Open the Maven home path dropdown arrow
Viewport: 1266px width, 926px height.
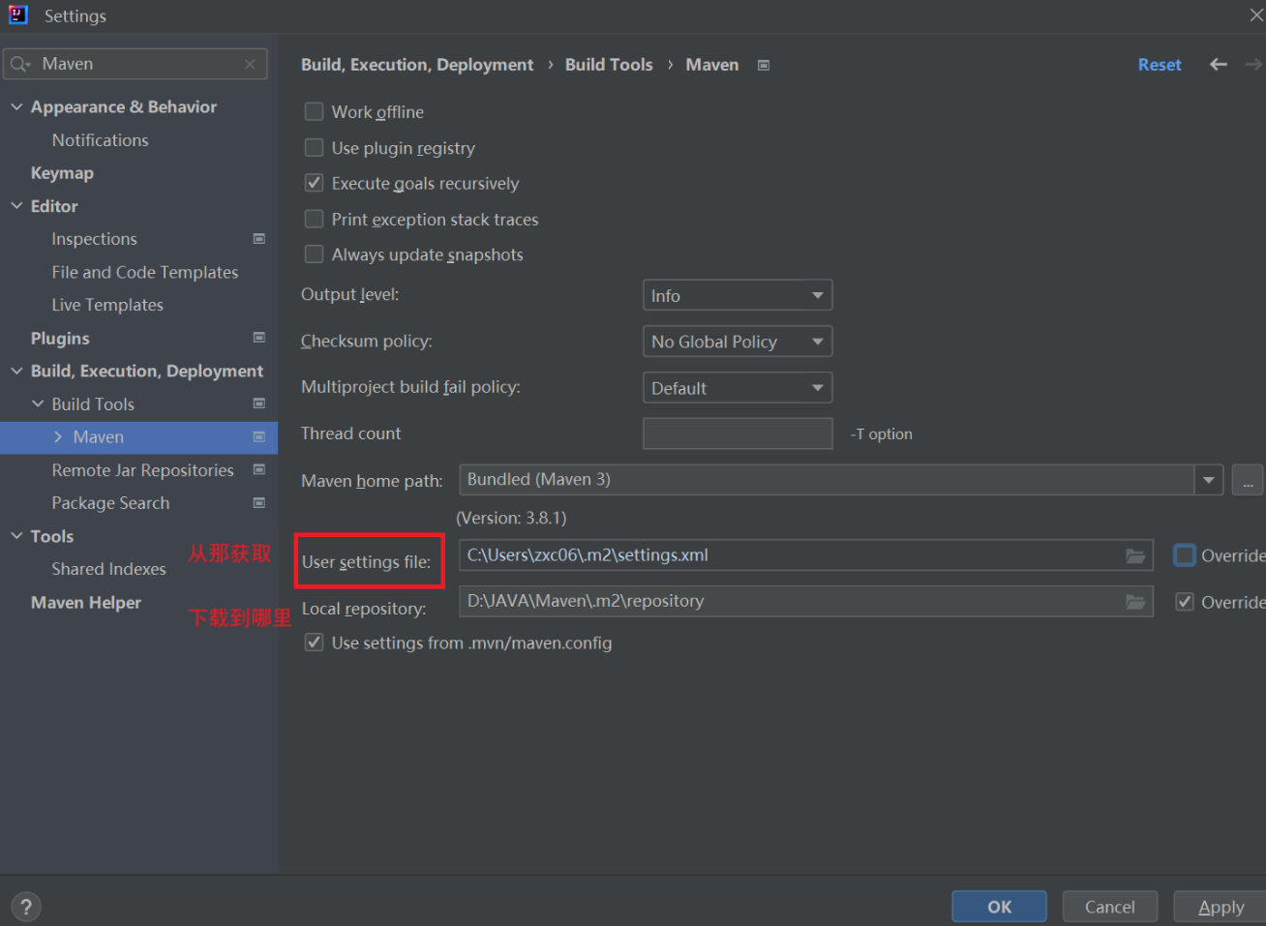pyautogui.click(x=1209, y=480)
